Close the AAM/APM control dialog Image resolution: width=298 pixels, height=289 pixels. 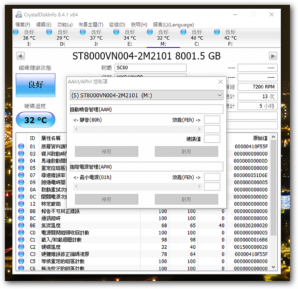(x=221, y=82)
